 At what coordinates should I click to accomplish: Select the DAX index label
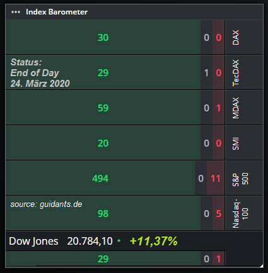[x=236, y=37]
